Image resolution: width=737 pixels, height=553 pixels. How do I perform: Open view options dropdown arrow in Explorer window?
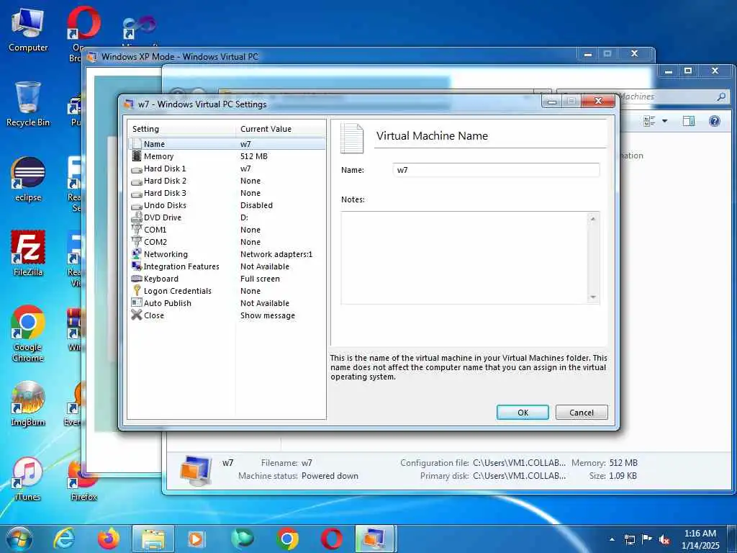click(x=664, y=121)
